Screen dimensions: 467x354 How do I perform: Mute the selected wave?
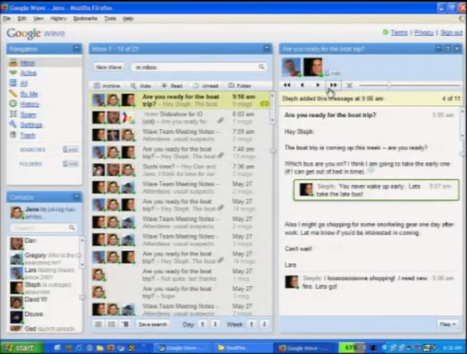[x=141, y=86]
